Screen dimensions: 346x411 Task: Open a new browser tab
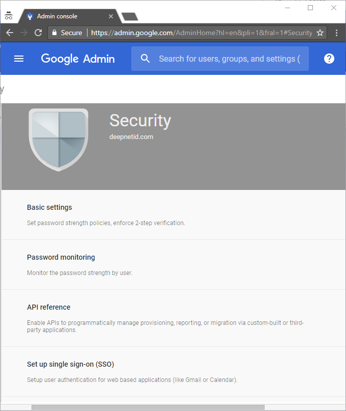coord(130,16)
